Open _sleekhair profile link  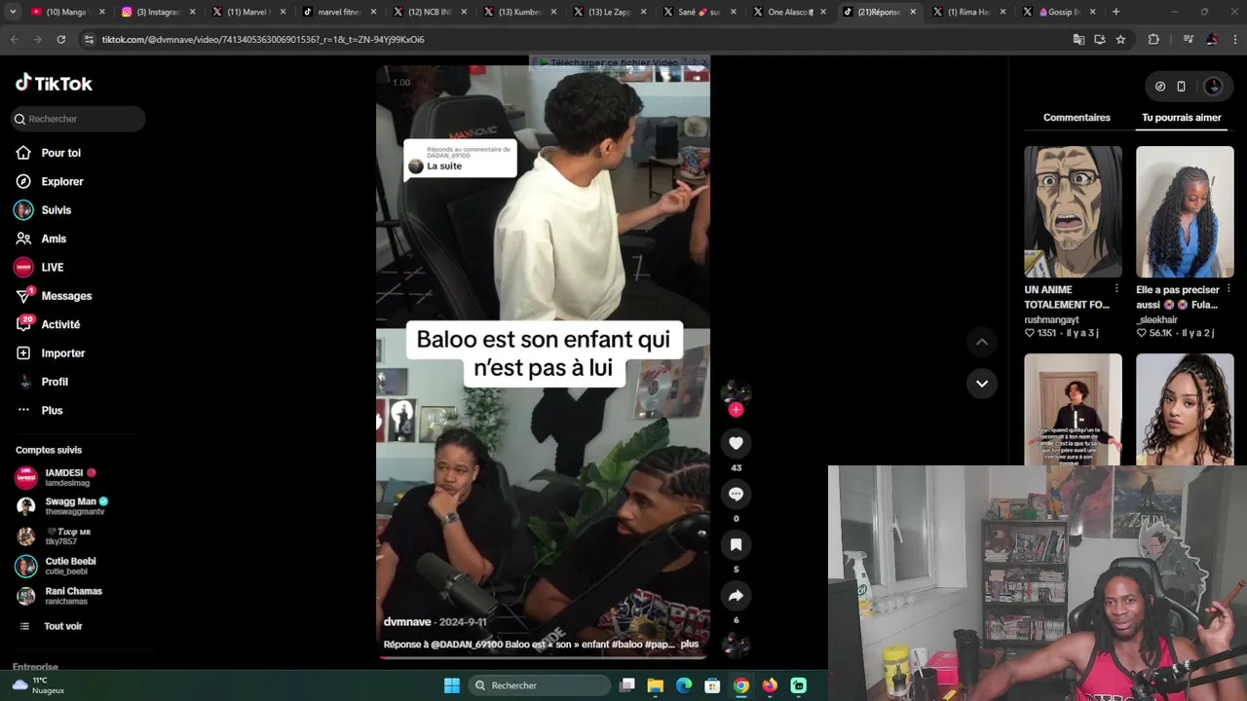(x=1156, y=319)
